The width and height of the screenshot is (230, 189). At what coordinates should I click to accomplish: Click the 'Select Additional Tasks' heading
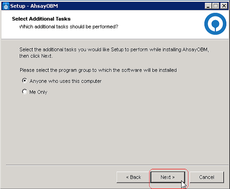click(x=42, y=19)
